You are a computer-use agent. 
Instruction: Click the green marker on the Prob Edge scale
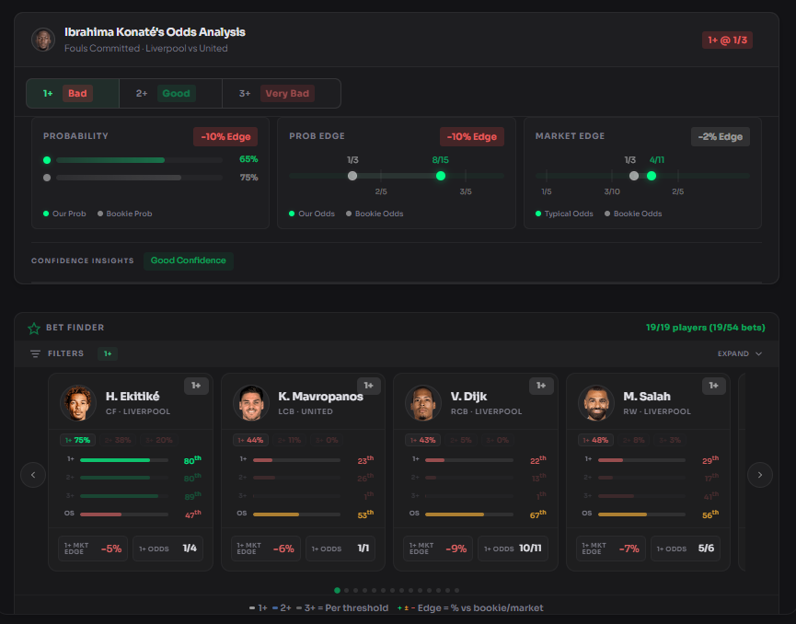pyautogui.click(x=441, y=175)
